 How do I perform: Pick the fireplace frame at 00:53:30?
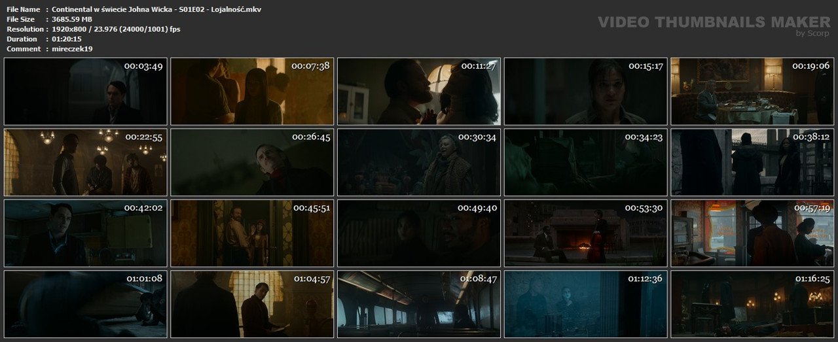tap(585, 233)
